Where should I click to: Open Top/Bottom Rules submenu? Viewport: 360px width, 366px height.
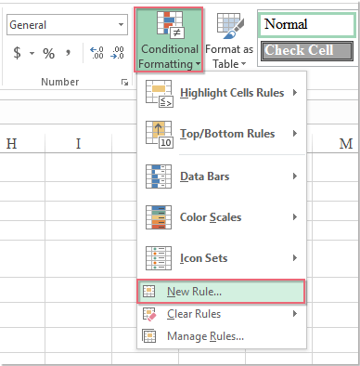[x=222, y=134]
